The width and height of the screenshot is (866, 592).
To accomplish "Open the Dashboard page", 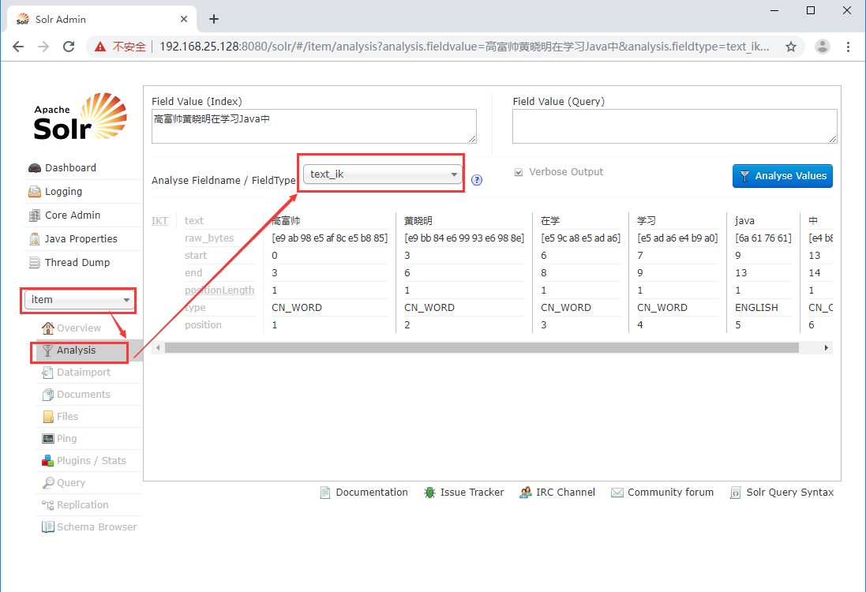I will (70, 168).
